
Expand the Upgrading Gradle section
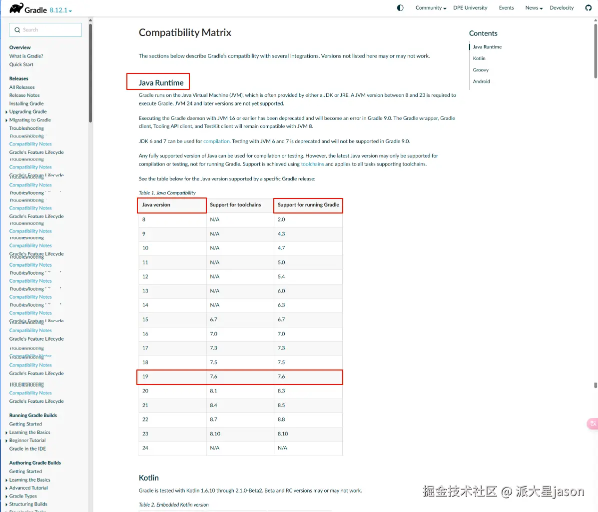6,112
